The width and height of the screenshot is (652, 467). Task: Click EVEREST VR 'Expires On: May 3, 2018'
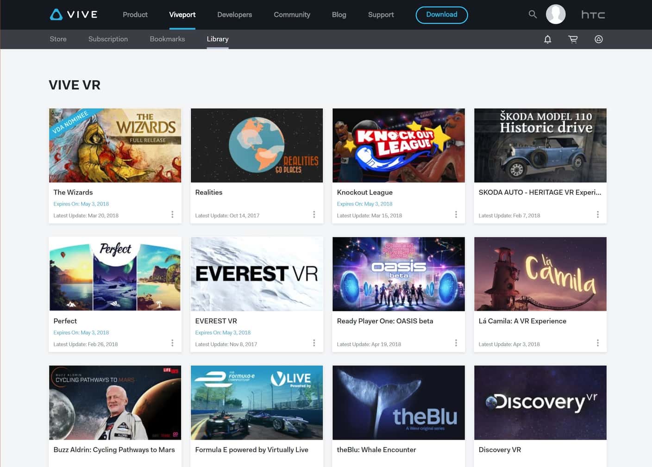[x=223, y=333]
